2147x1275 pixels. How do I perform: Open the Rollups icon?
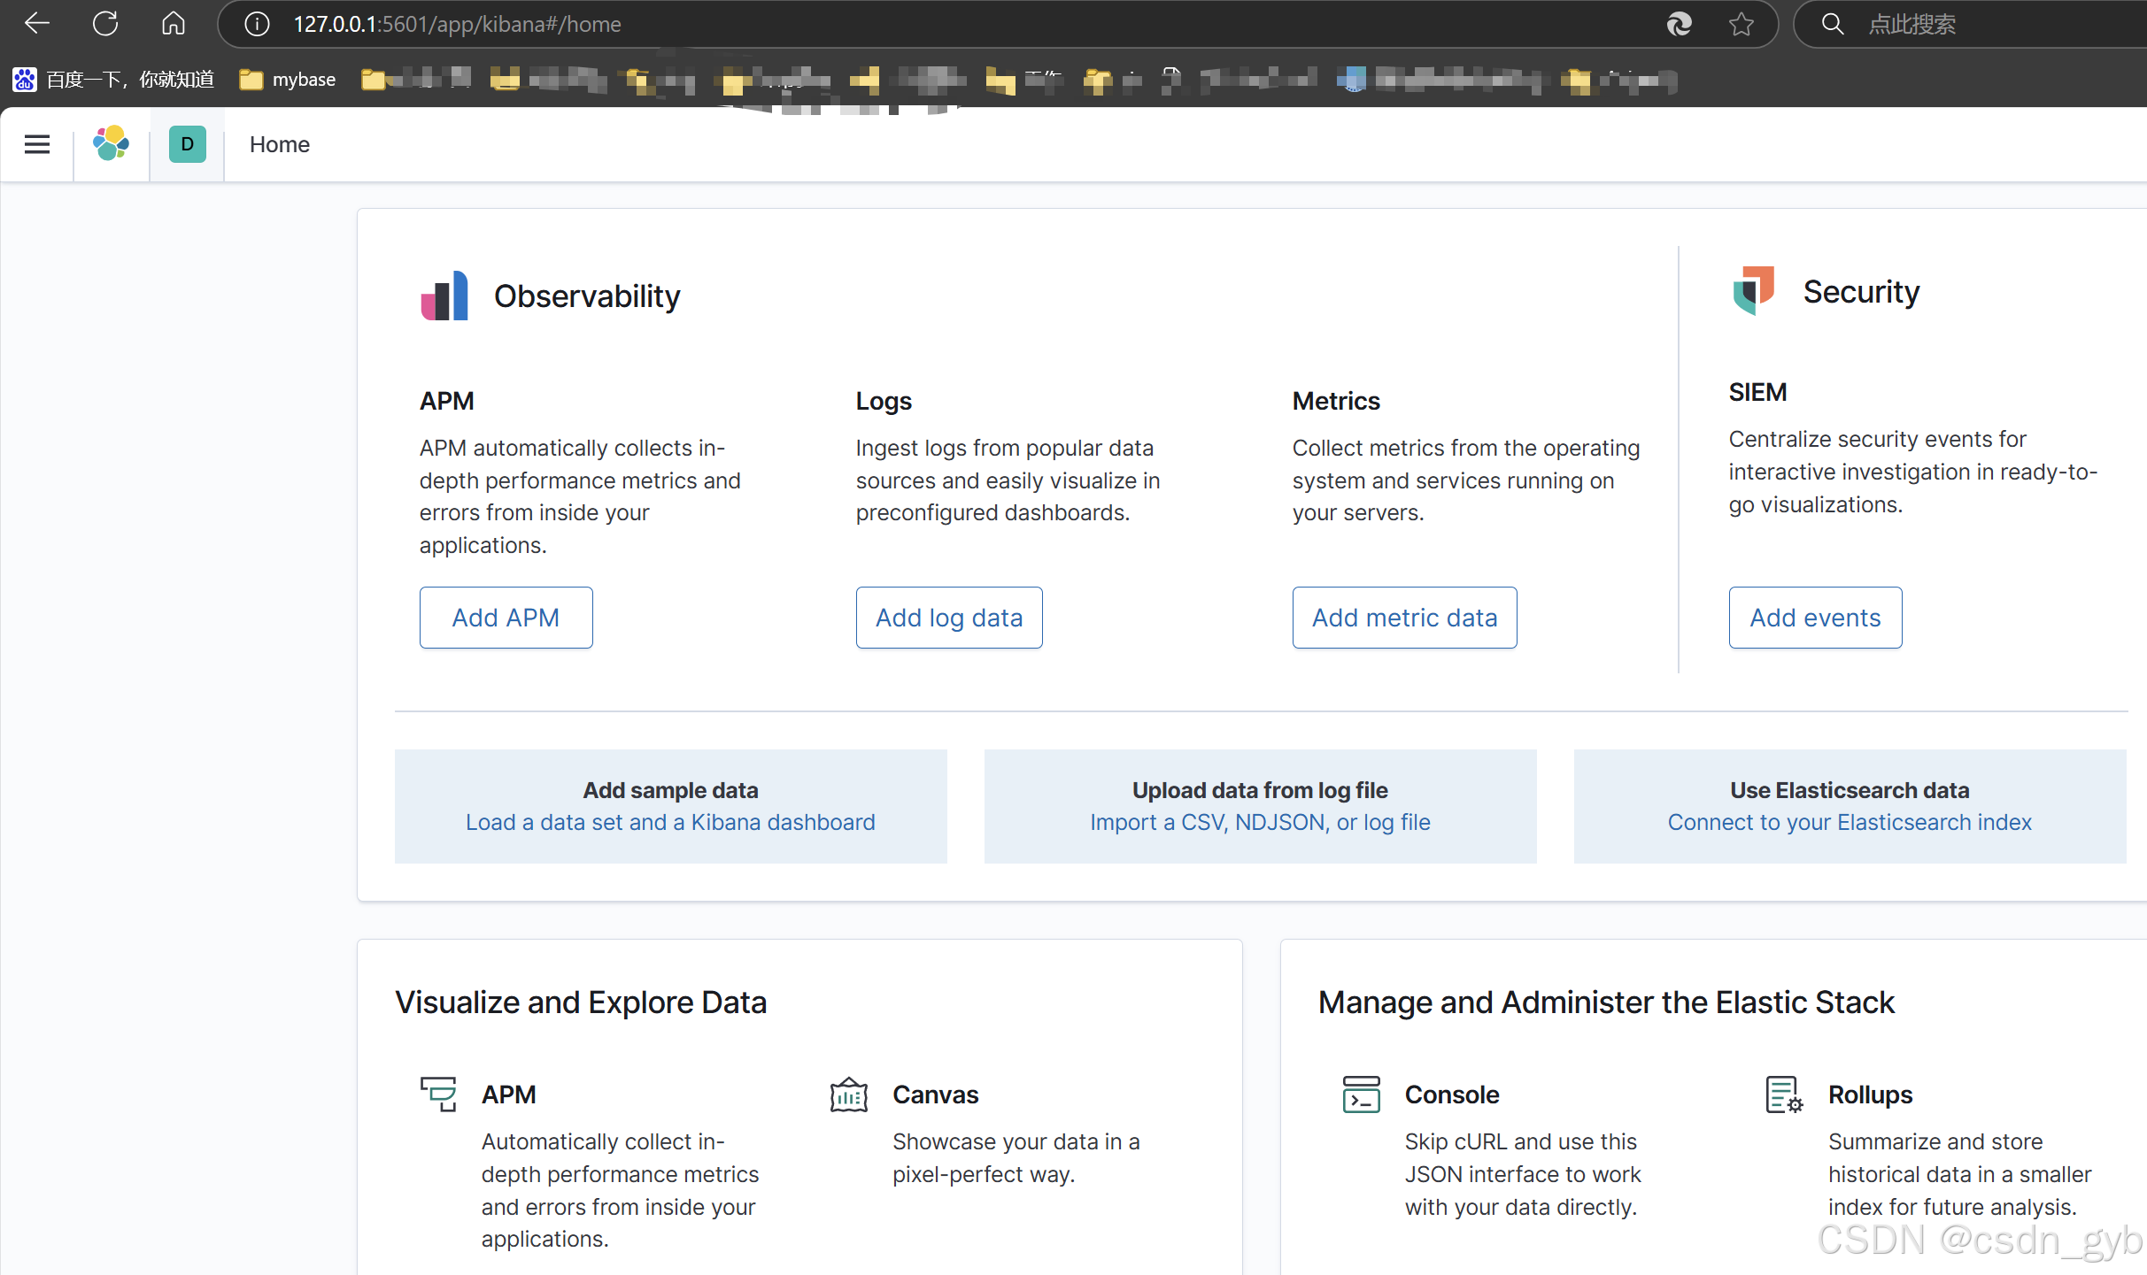point(1783,1095)
